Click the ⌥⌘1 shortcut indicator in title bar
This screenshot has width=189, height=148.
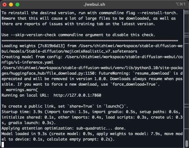coord(180,4)
